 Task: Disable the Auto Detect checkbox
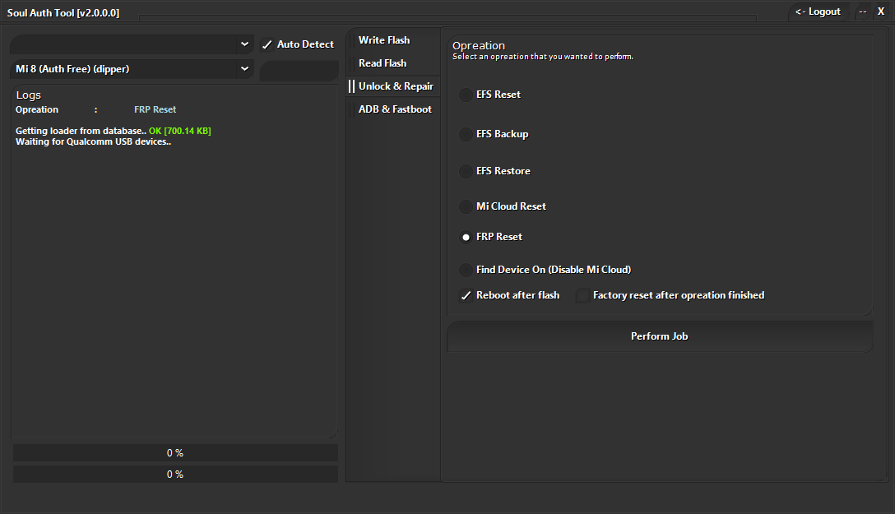[x=267, y=44]
